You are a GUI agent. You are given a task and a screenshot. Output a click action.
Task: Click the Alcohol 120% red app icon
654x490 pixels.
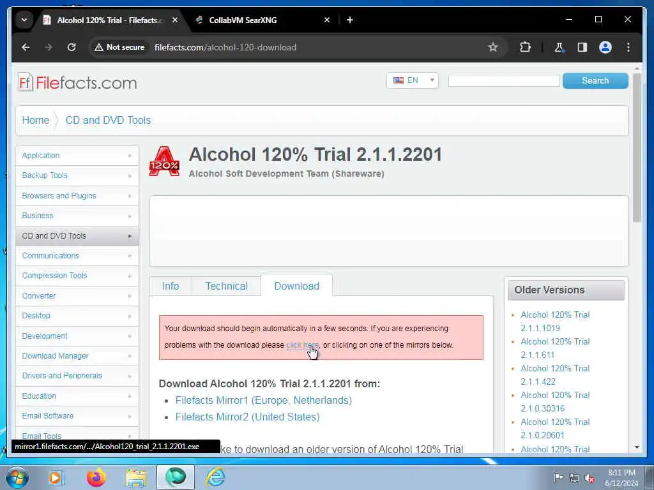[164, 161]
